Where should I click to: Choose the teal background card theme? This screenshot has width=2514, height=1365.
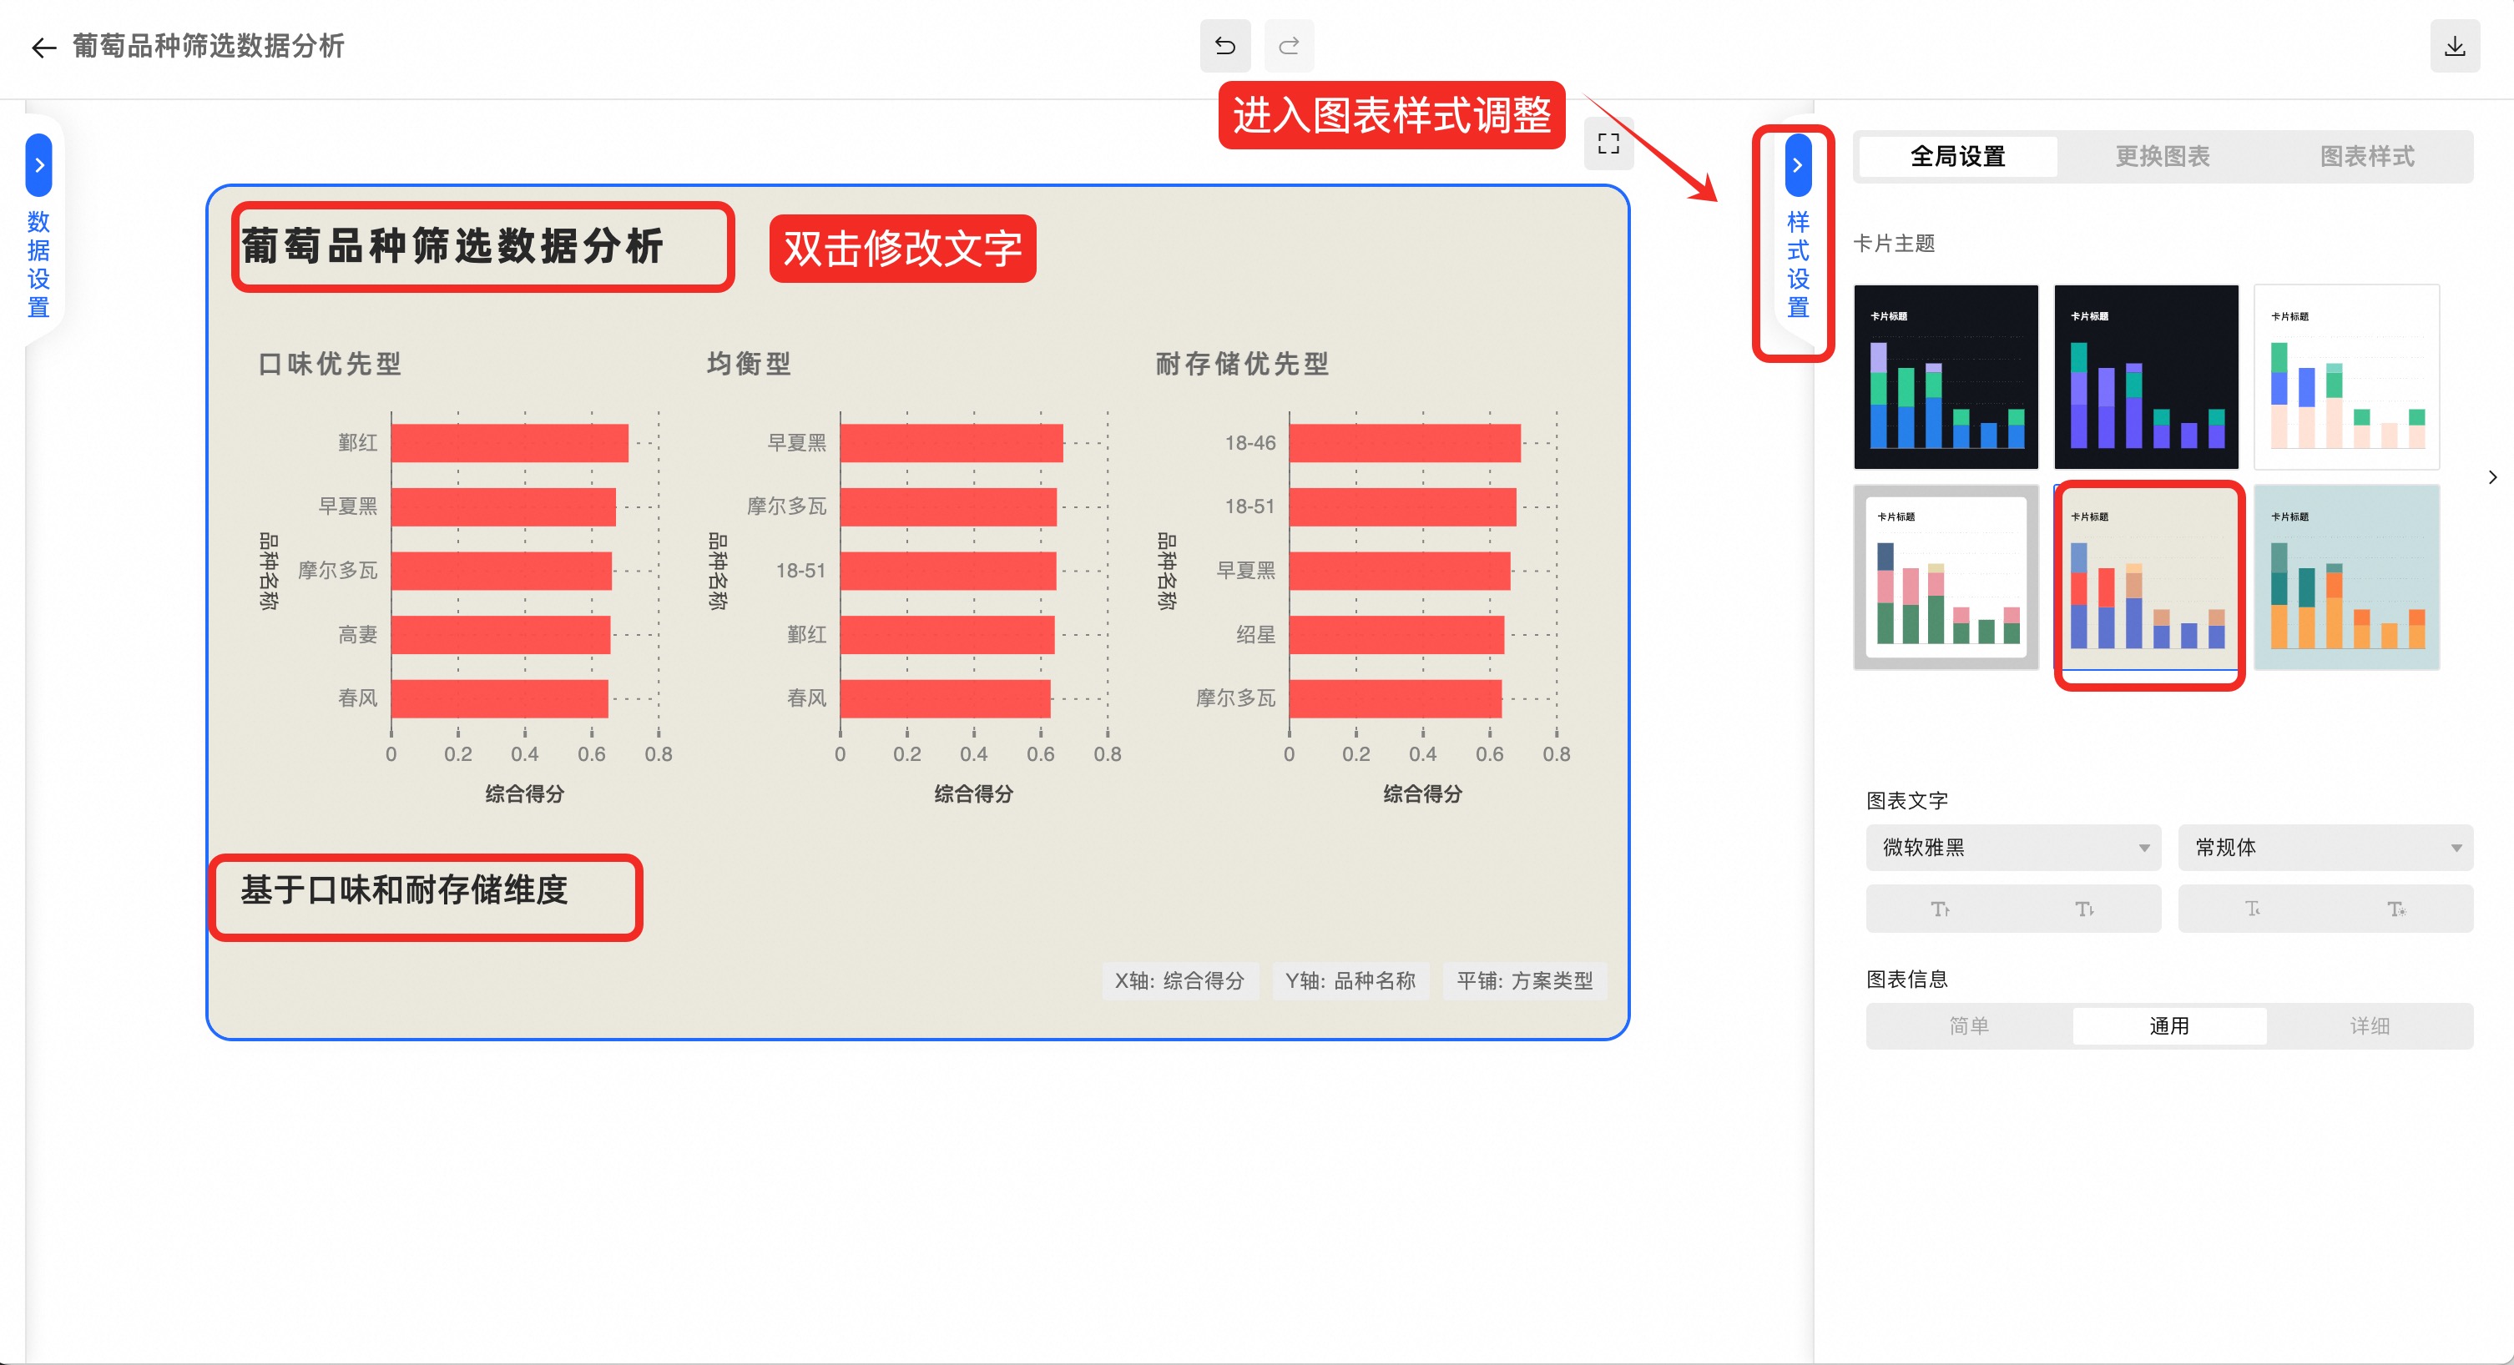pyautogui.click(x=2346, y=577)
